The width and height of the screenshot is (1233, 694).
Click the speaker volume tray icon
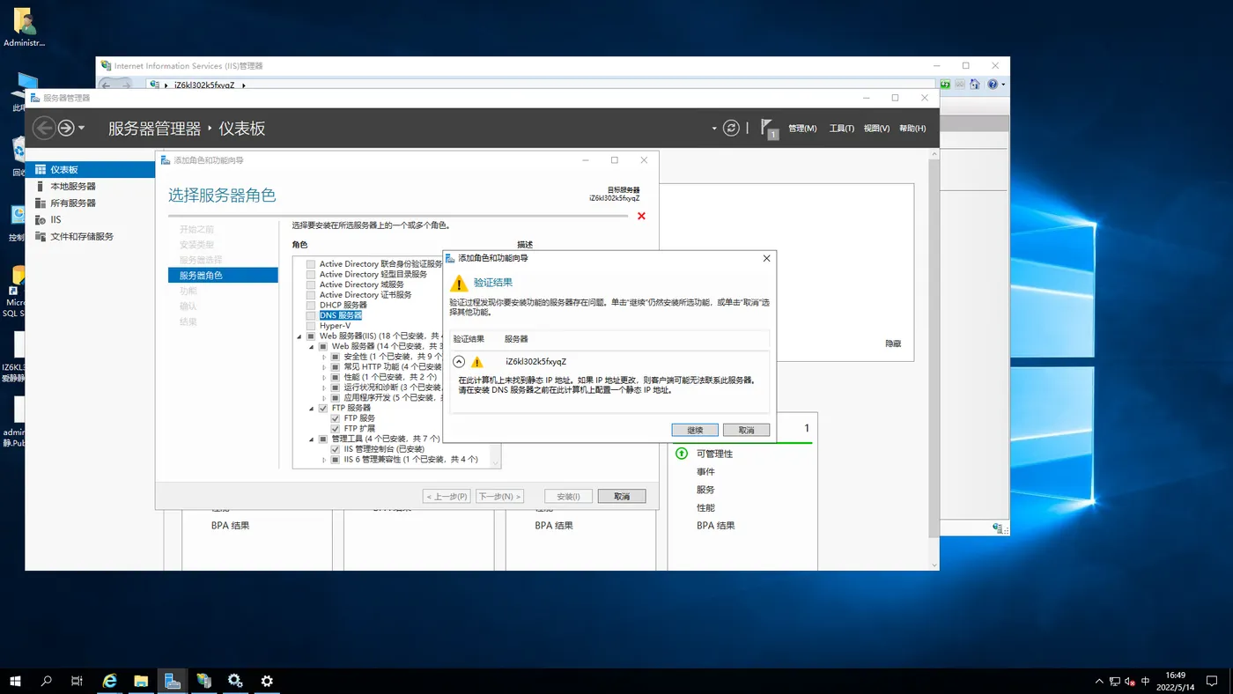click(1130, 682)
